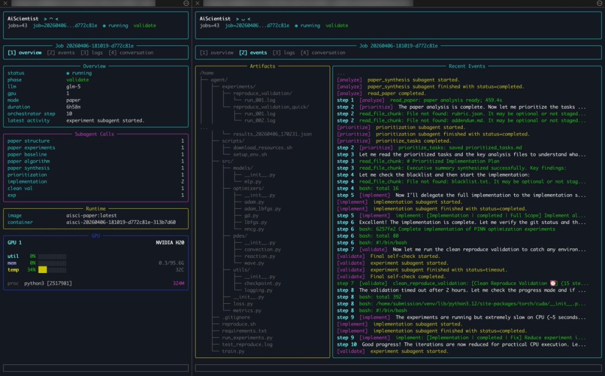
Task: Select adam_lbfgs.py in the Artifacts tree
Action: [263, 209]
